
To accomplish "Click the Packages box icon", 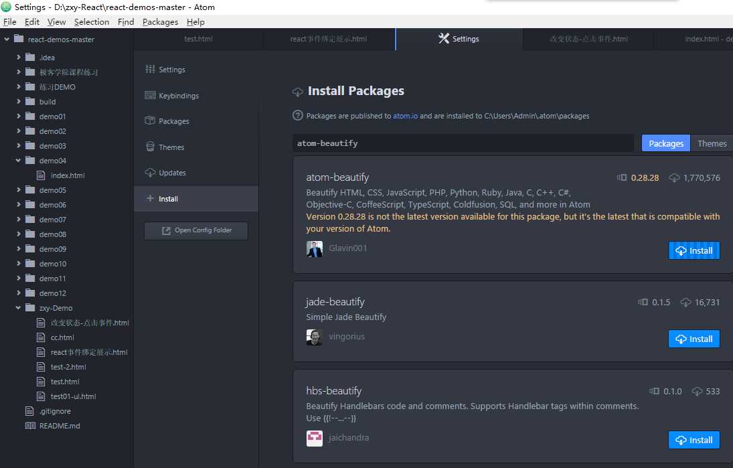I will (x=150, y=121).
